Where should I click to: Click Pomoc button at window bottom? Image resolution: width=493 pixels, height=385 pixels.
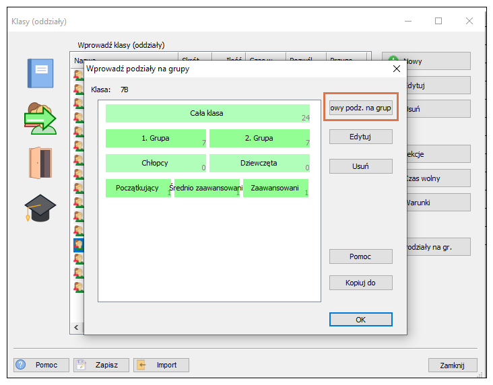pyautogui.click(x=41, y=365)
